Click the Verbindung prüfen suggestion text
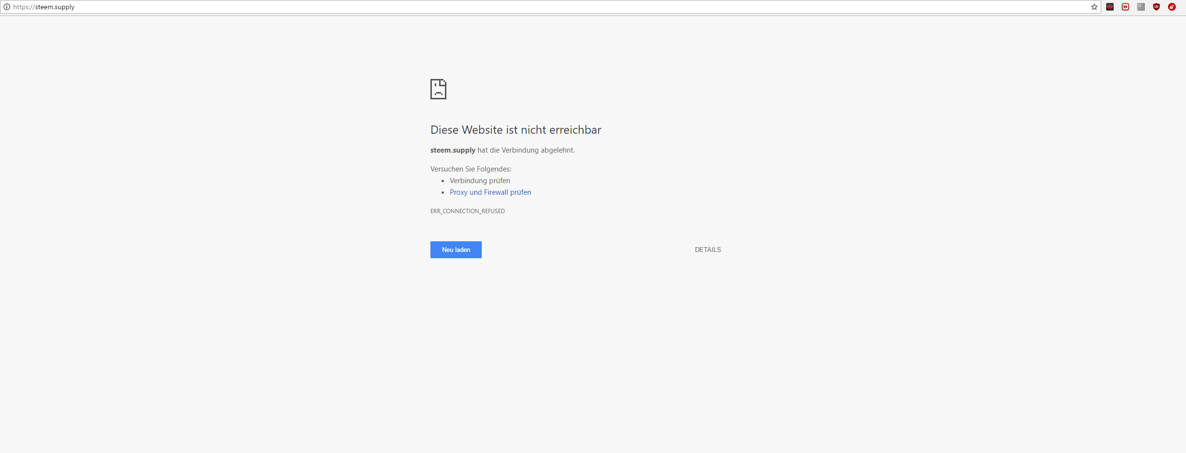This screenshot has width=1186, height=453. [x=480, y=181]
